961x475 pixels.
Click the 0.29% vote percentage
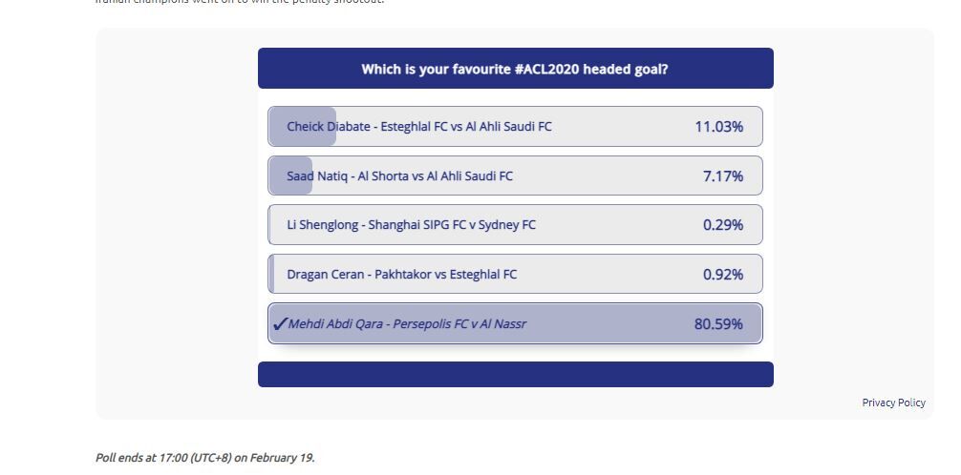click(x=722, y=225)
